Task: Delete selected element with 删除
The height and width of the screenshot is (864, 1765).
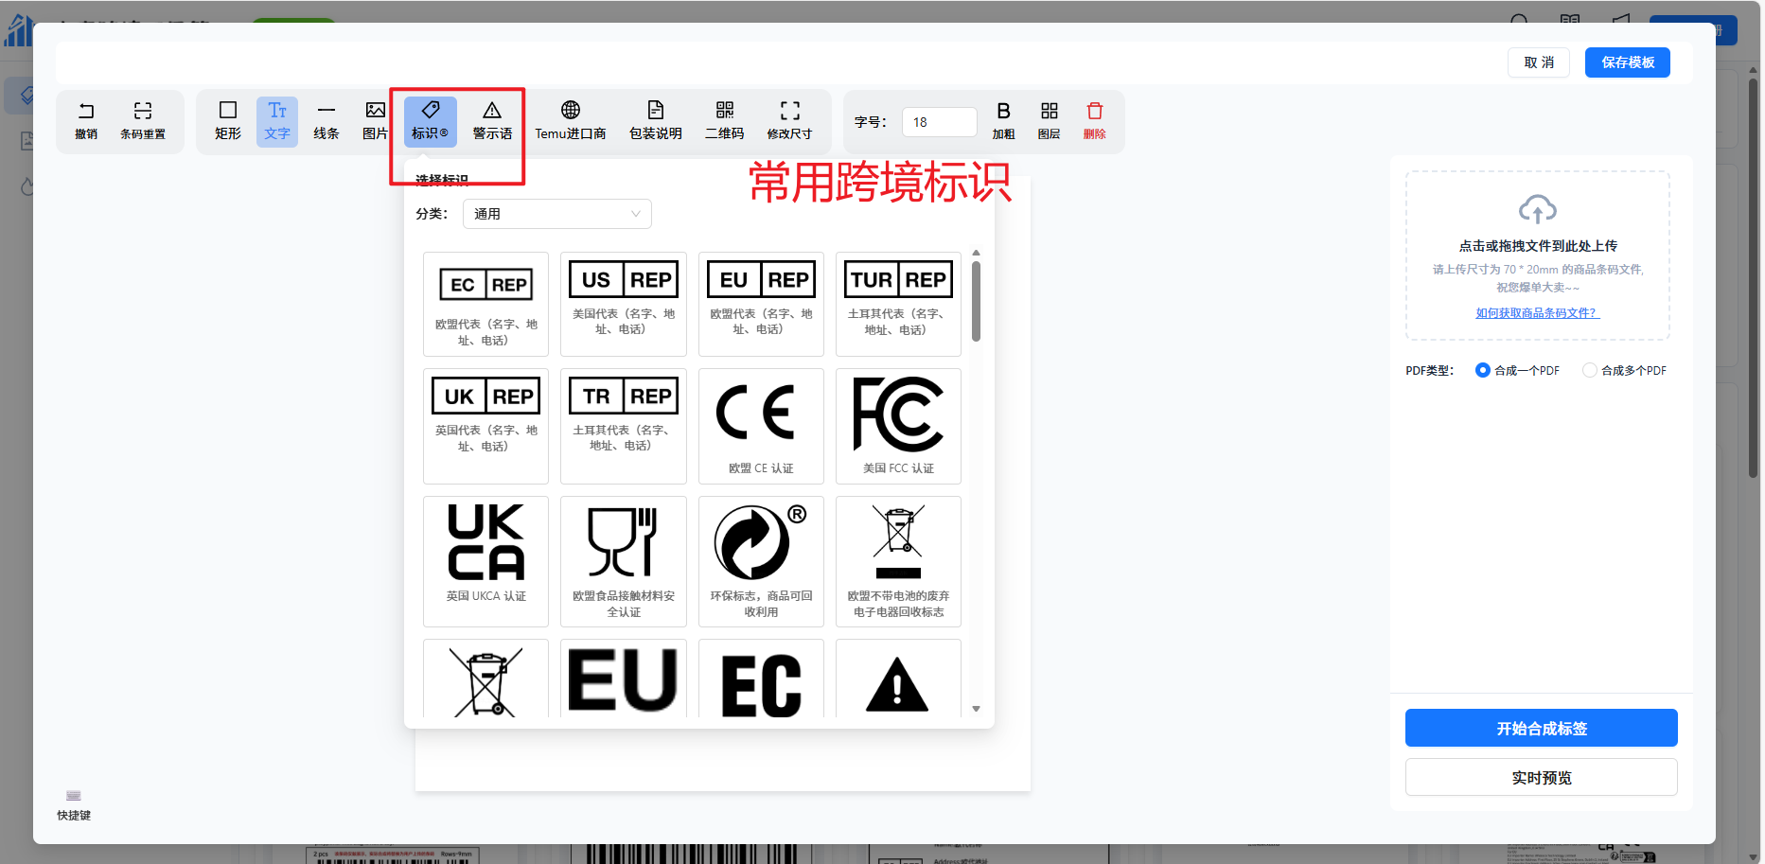Action: tap(1095, 121)
